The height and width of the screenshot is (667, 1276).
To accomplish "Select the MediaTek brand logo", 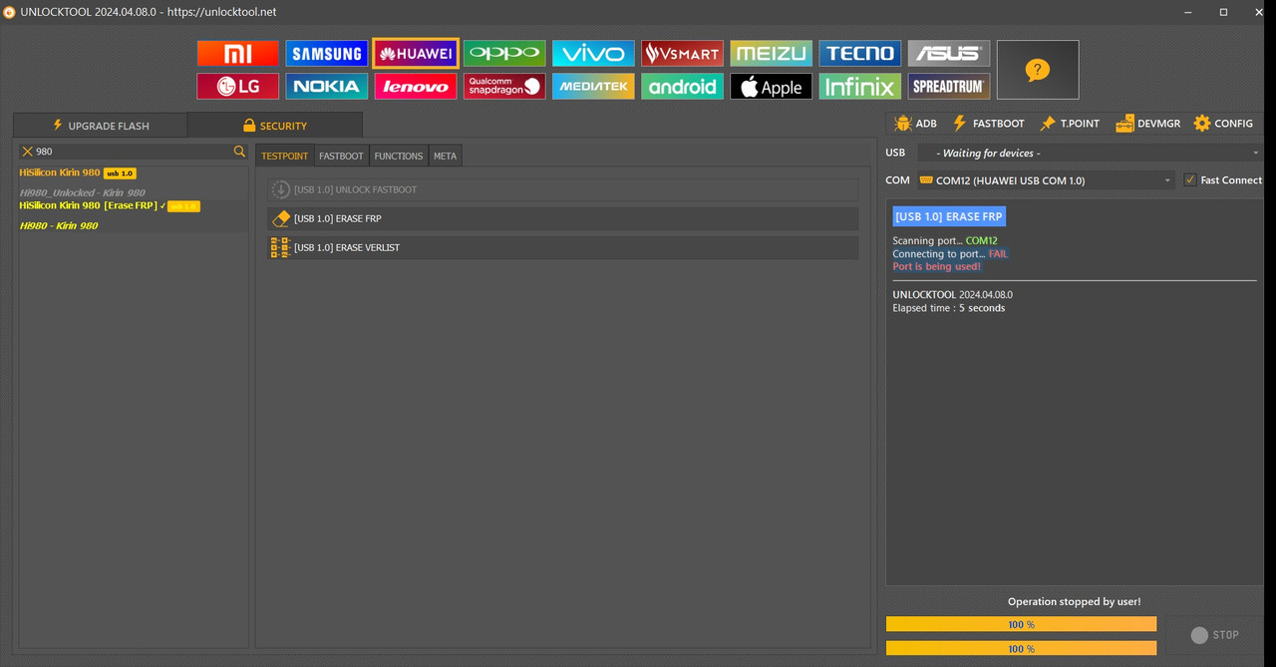I will pyautogui.click(x=593, y=87).
